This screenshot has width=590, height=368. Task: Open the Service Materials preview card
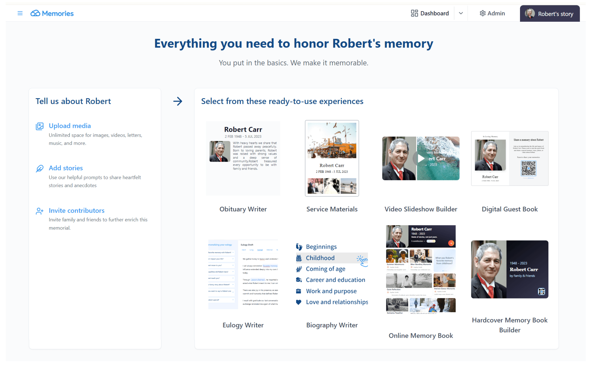coord(332,158)
